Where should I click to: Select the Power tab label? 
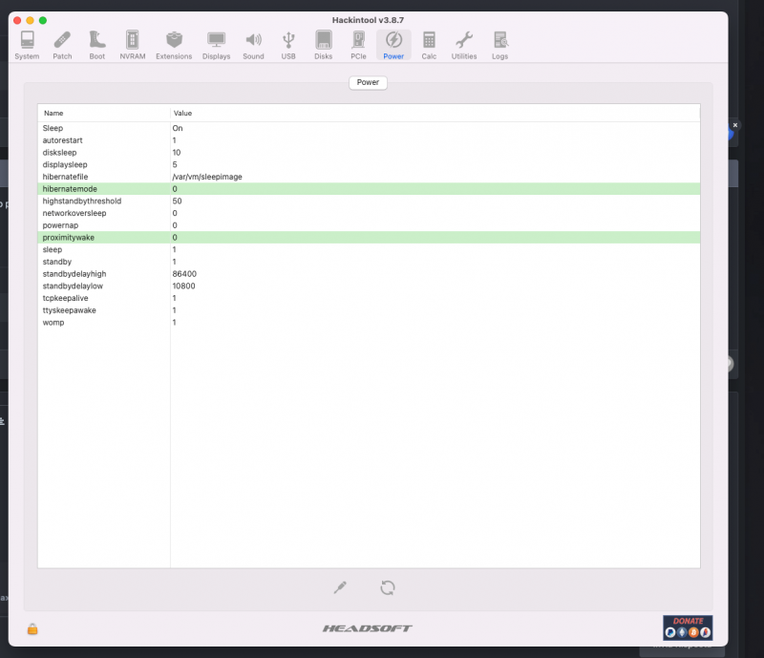point(368,82)
